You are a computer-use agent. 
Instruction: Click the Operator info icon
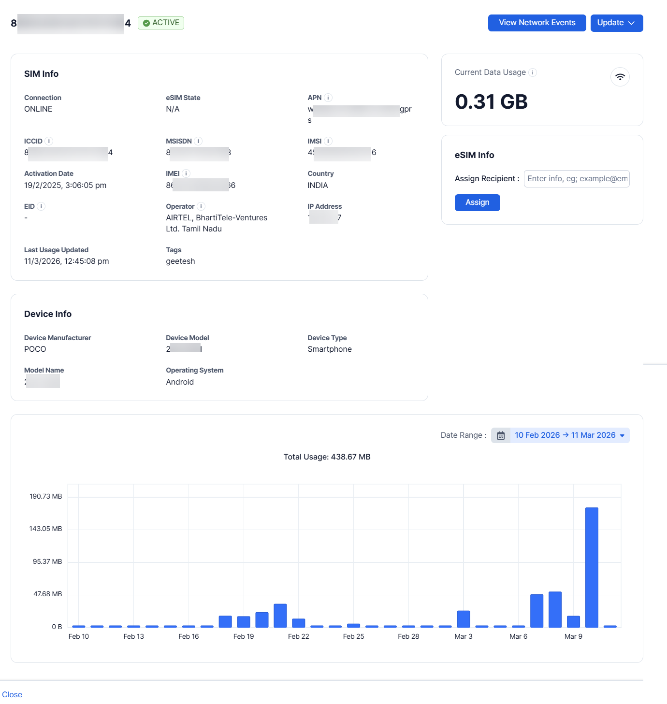[201, 206]
